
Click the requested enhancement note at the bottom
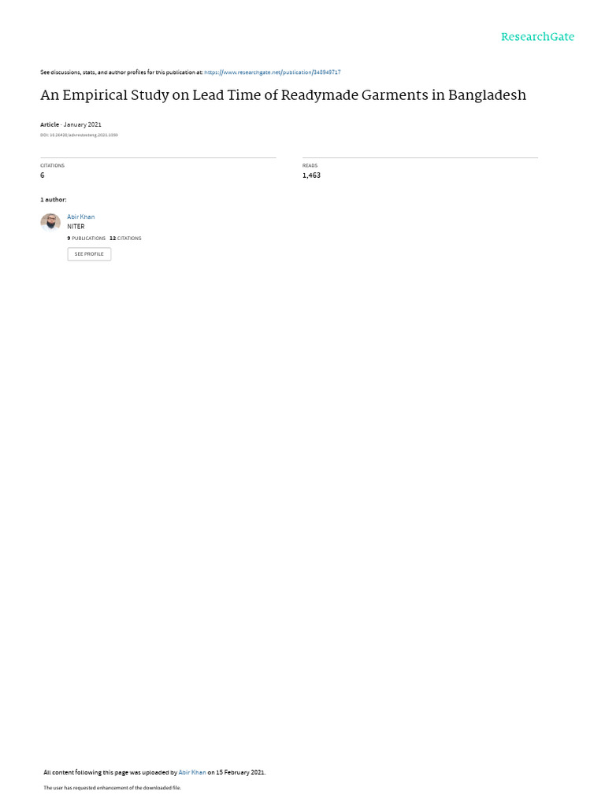[112, 787]
